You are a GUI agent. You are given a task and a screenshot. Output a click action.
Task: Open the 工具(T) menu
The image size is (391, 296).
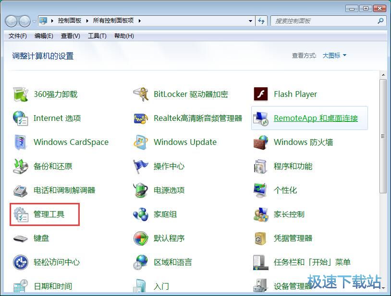[97, 36]
